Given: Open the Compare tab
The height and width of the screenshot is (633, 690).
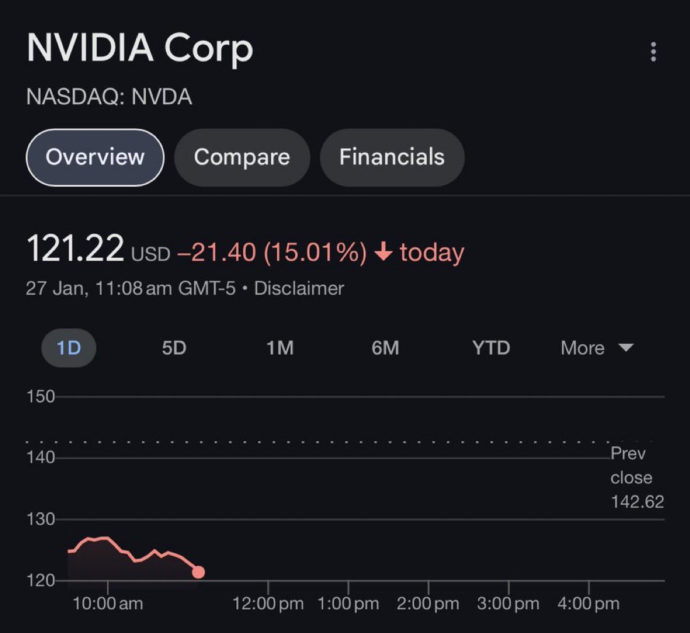Looking at the screenshot, I should pos(242,157).
